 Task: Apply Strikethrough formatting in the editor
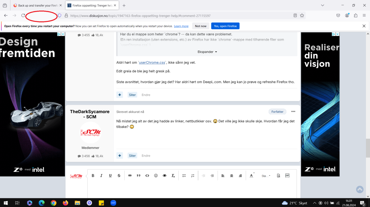click(x=119, y=176)
